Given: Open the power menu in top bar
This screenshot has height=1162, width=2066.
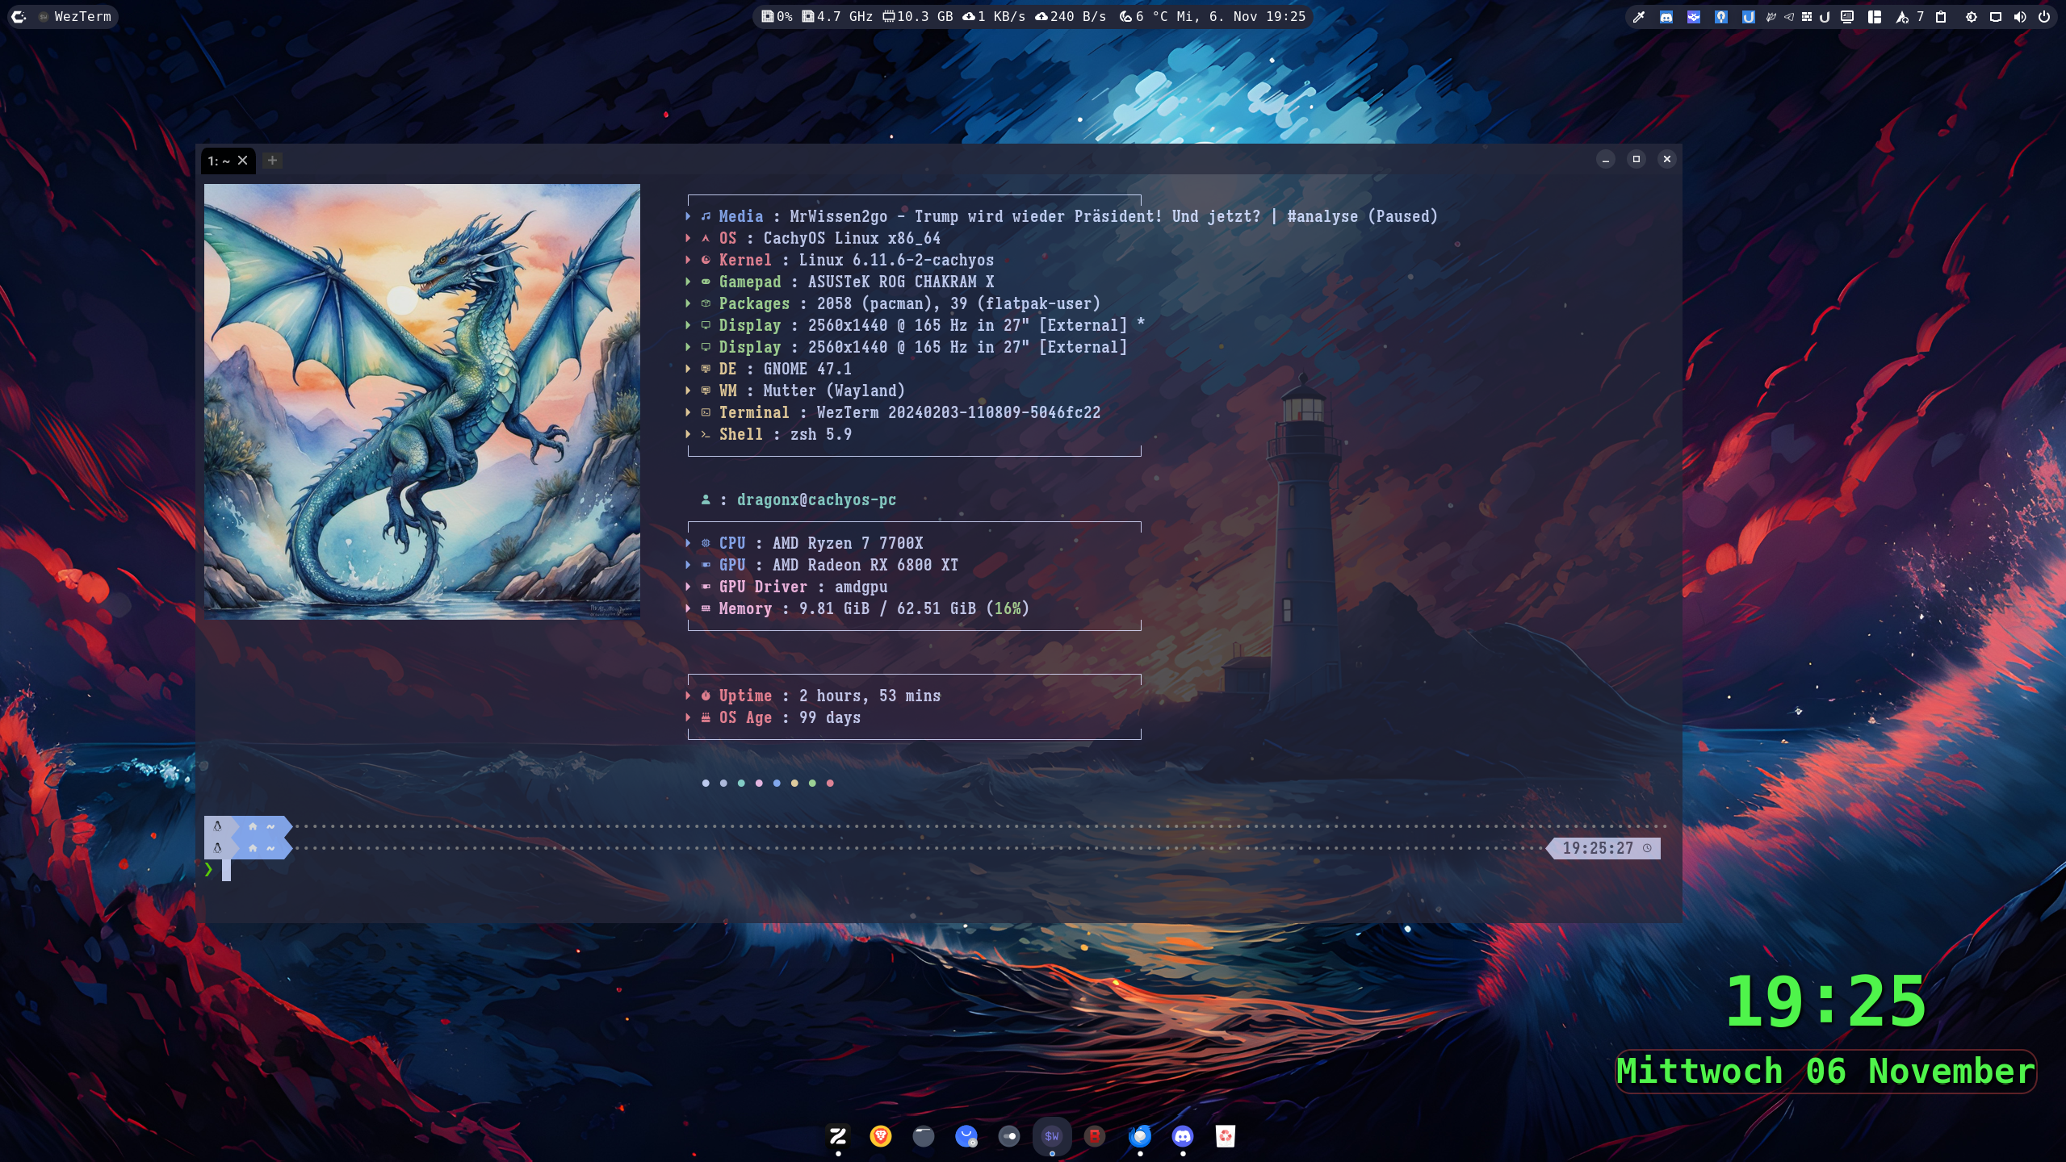Looking at the screenshot, I should tap(2044, 17).
